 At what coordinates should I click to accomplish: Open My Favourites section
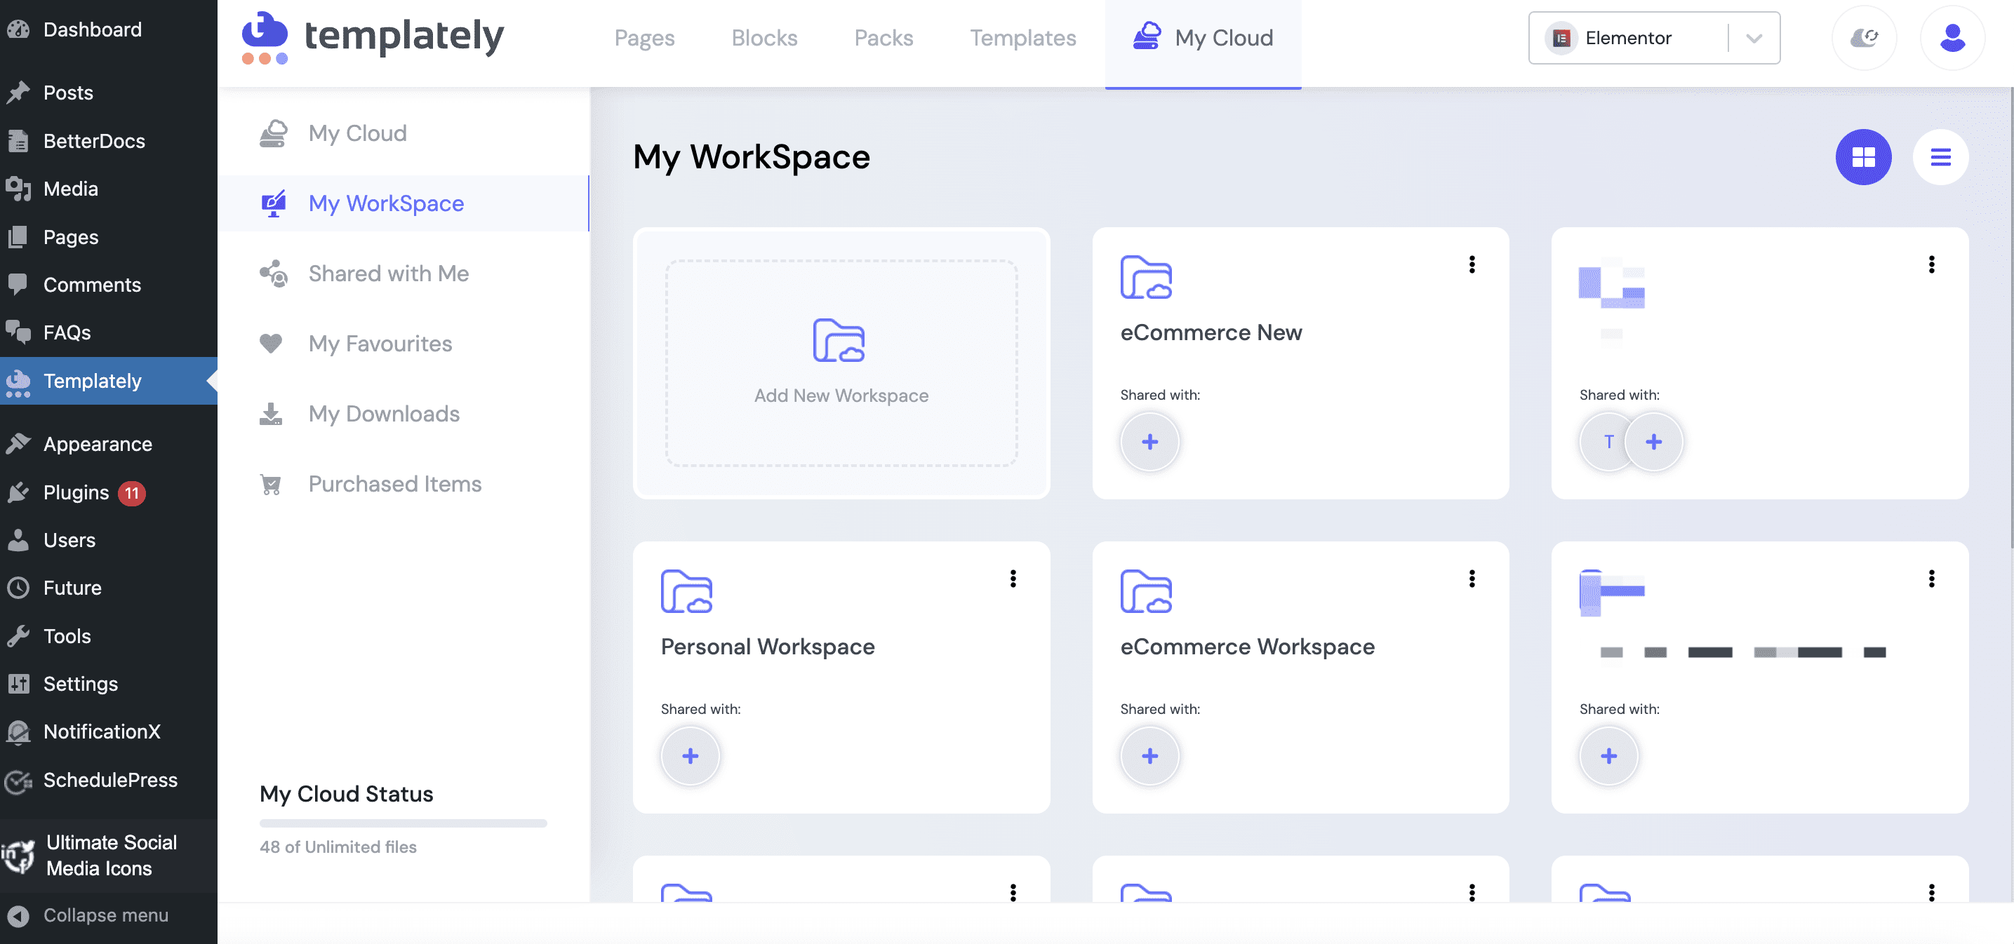403,343
